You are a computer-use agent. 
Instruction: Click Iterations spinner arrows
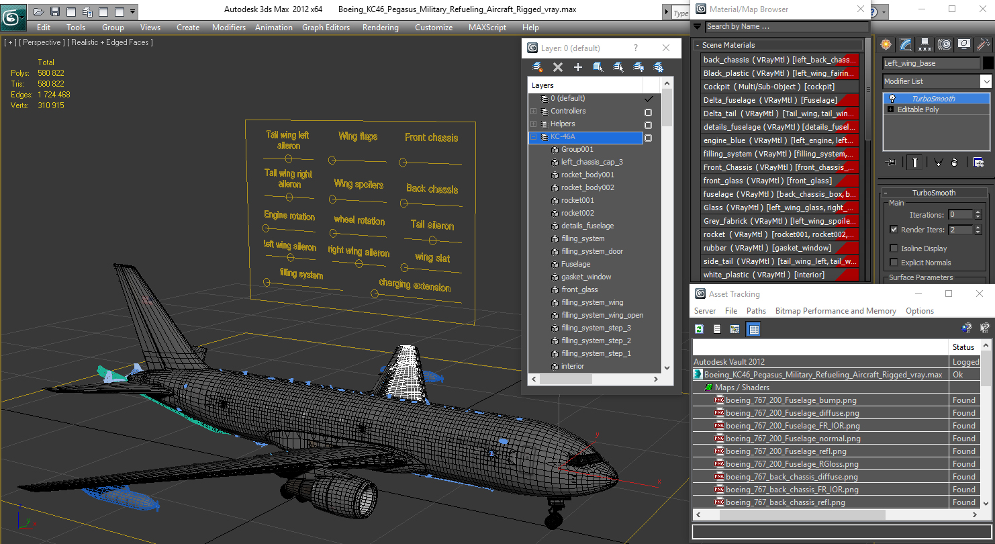coord(978,215)
